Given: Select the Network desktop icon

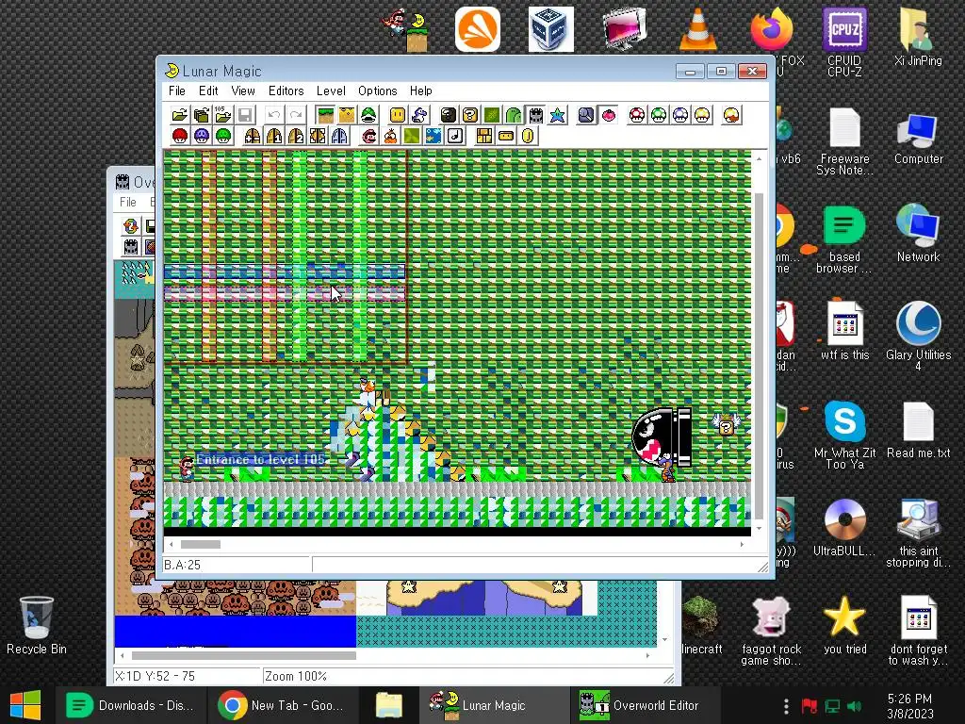Looking at the screenshot, I should [918, 233].
